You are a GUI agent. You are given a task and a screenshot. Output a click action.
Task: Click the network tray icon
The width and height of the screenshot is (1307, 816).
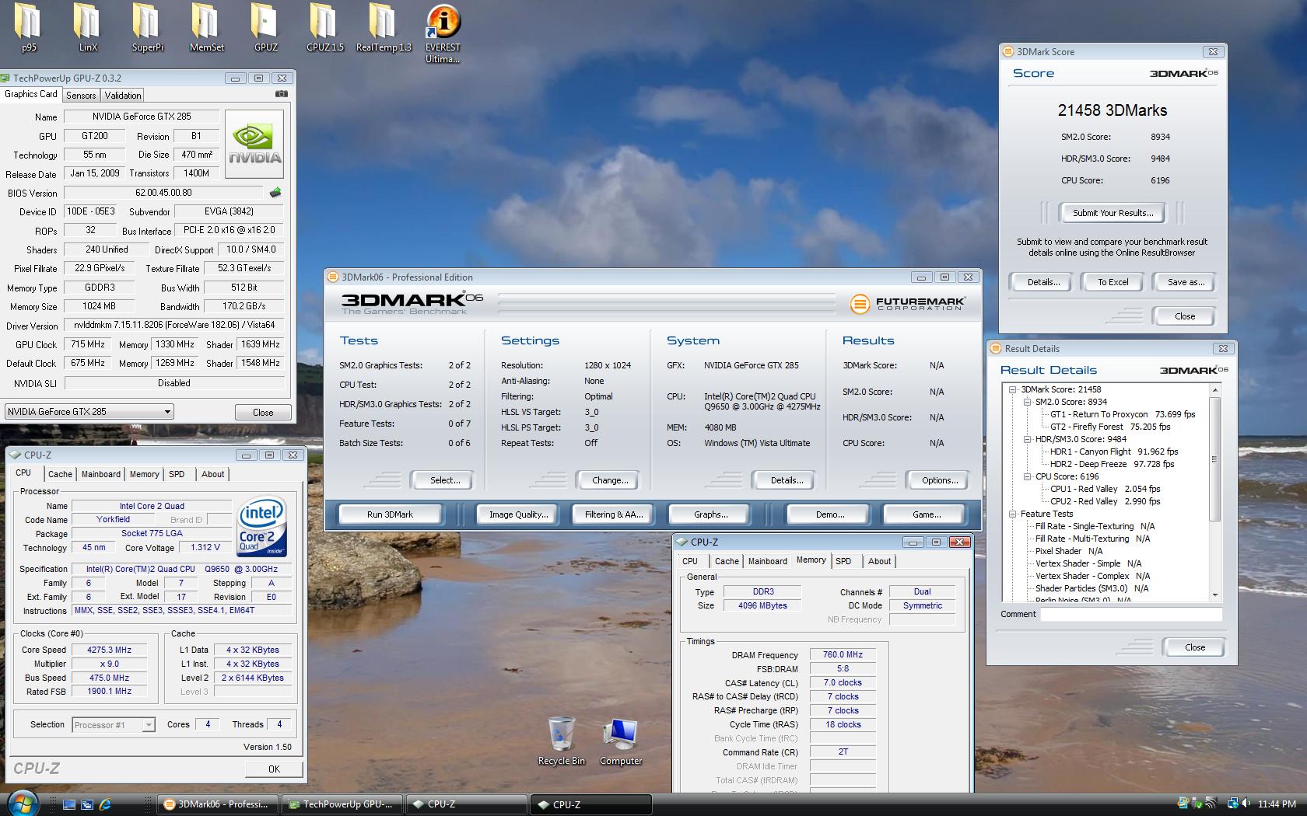point(1233,804)
